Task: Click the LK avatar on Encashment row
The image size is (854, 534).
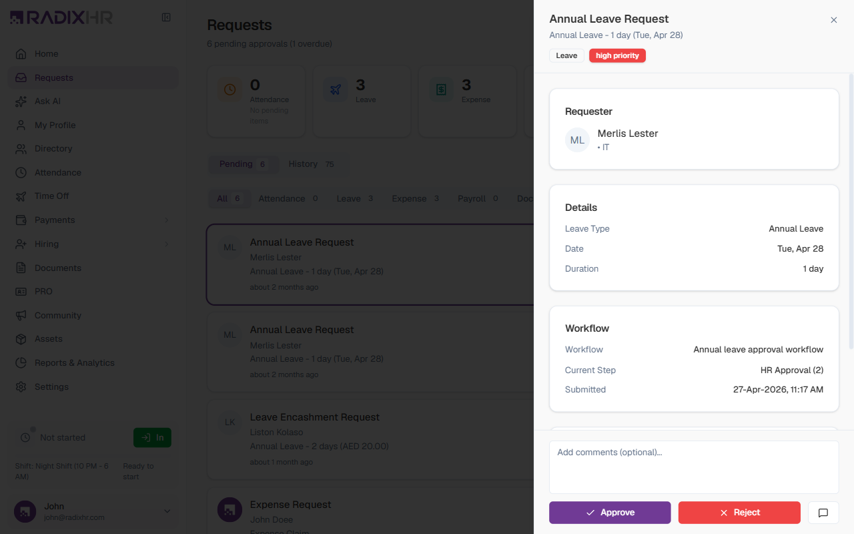Action: (230, 423)
